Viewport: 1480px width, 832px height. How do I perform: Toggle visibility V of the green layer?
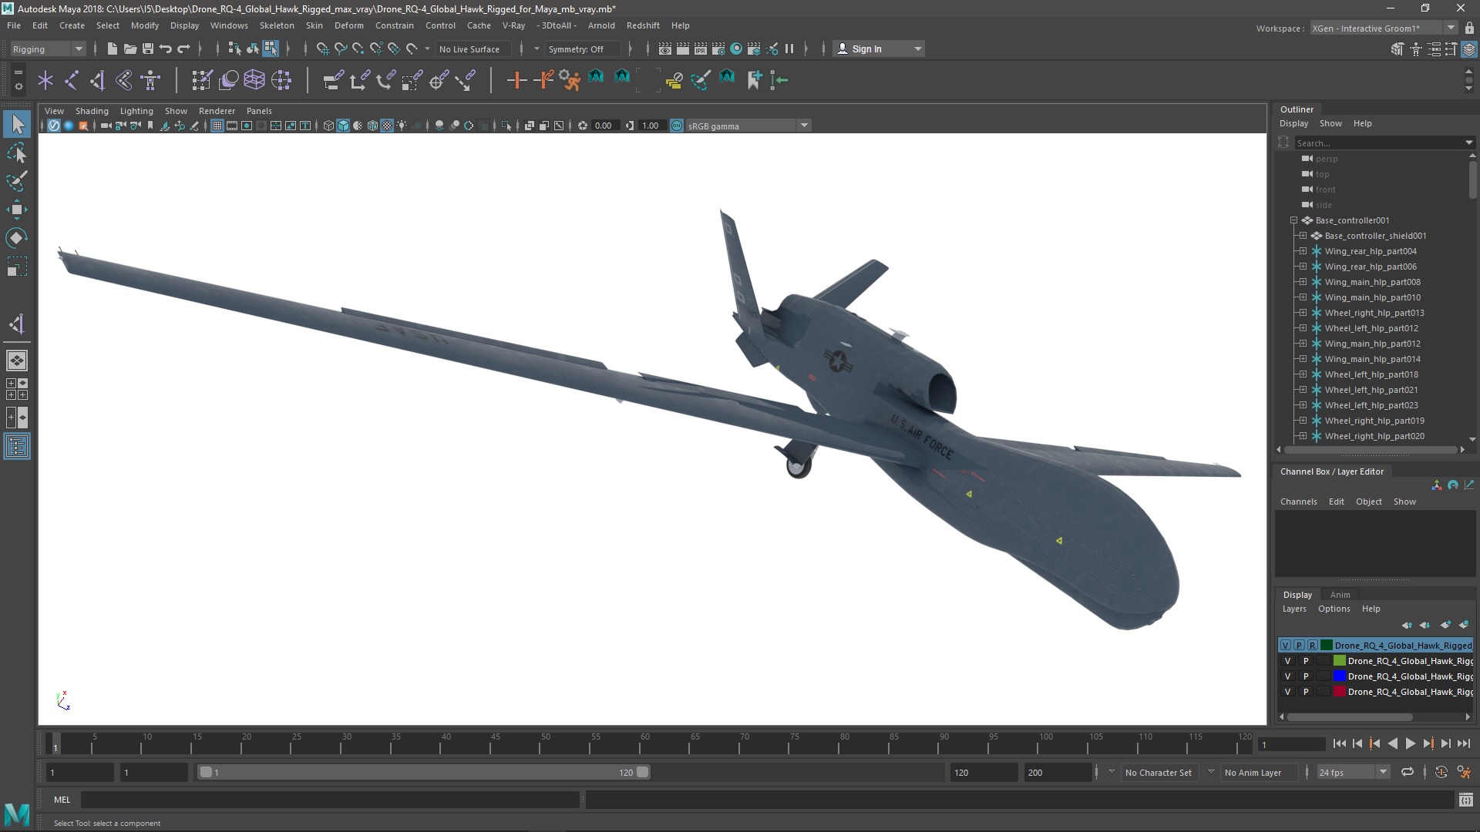pyautogui.click(x=1287, y=661)
